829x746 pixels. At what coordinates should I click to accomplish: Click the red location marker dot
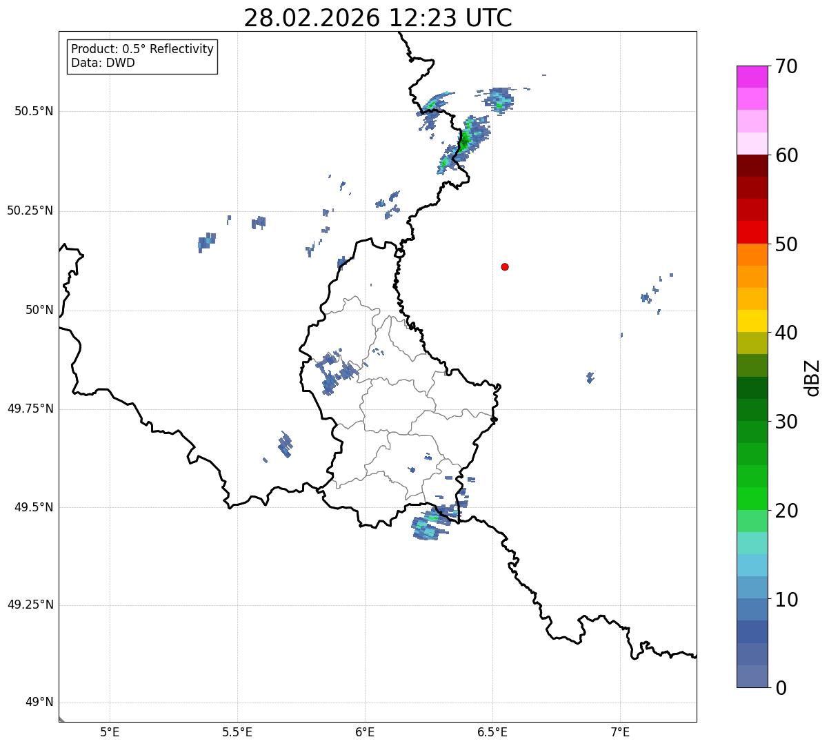[x=505, y=266]
